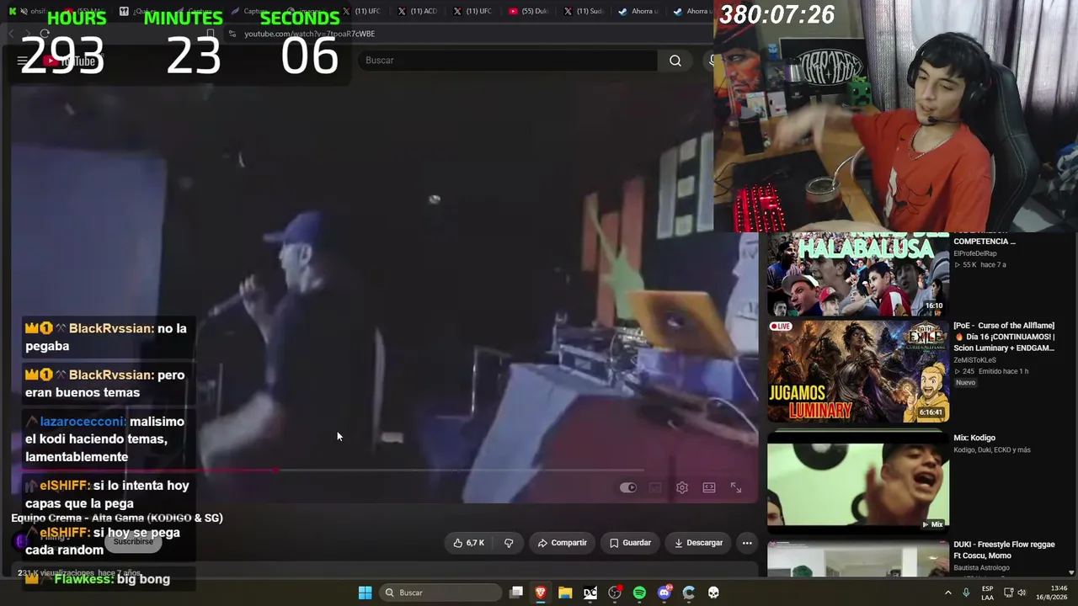
Task: Open the Mix: Kodigo title link
Action: (x=974, y=438)
